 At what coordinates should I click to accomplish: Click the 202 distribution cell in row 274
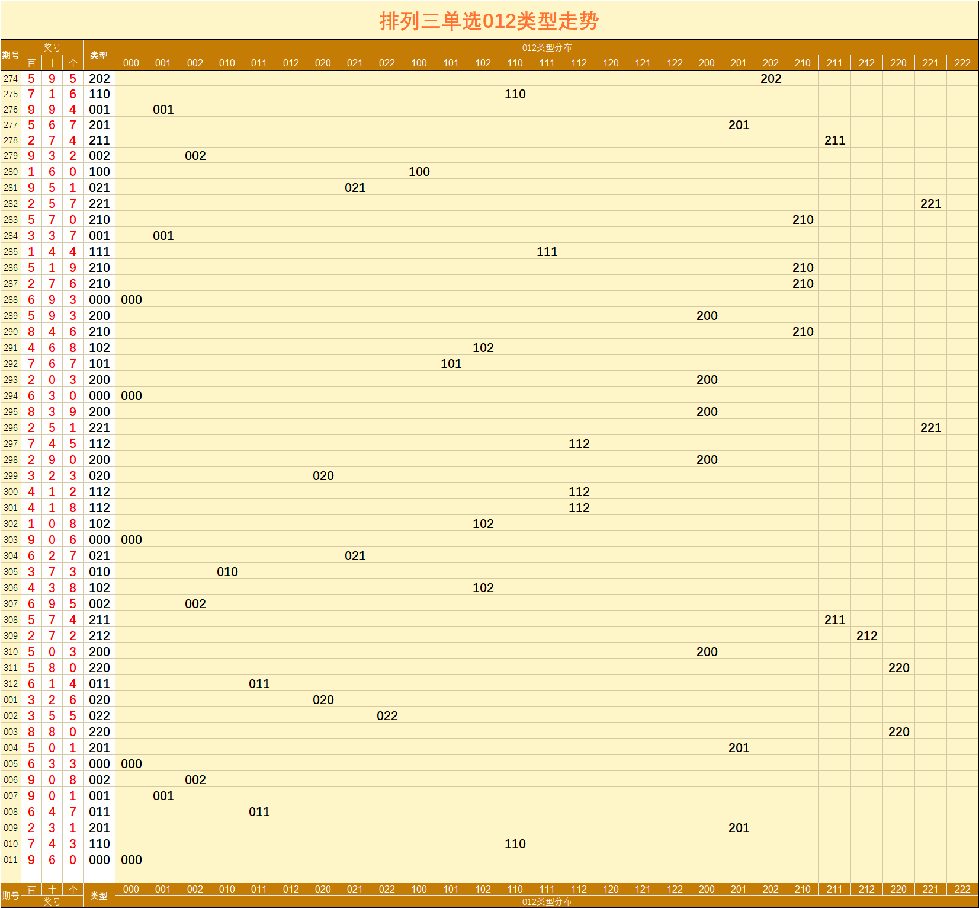[x=771, y=78]
